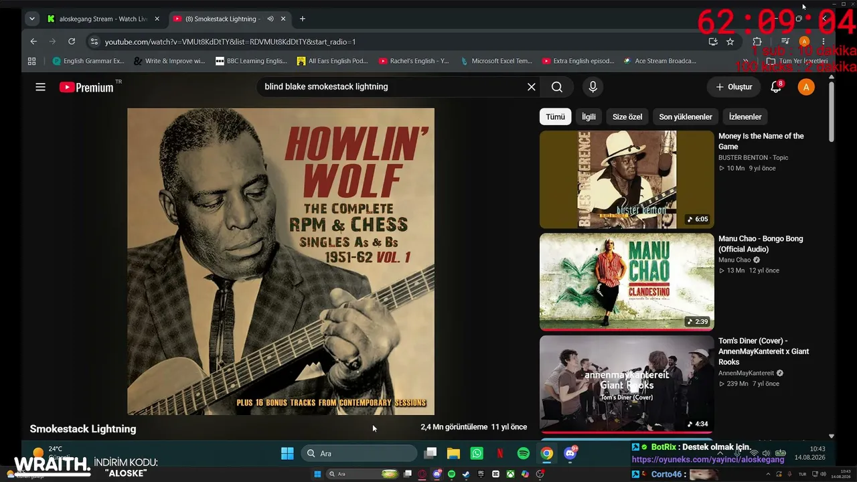Click the Windows taskbar search box
The image size is (857, 482).
359,454
